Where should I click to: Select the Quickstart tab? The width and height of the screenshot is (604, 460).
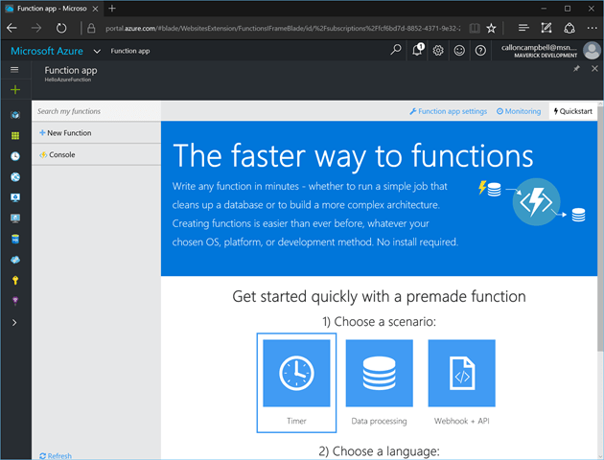pyautogui.click(x=573, y=111)
